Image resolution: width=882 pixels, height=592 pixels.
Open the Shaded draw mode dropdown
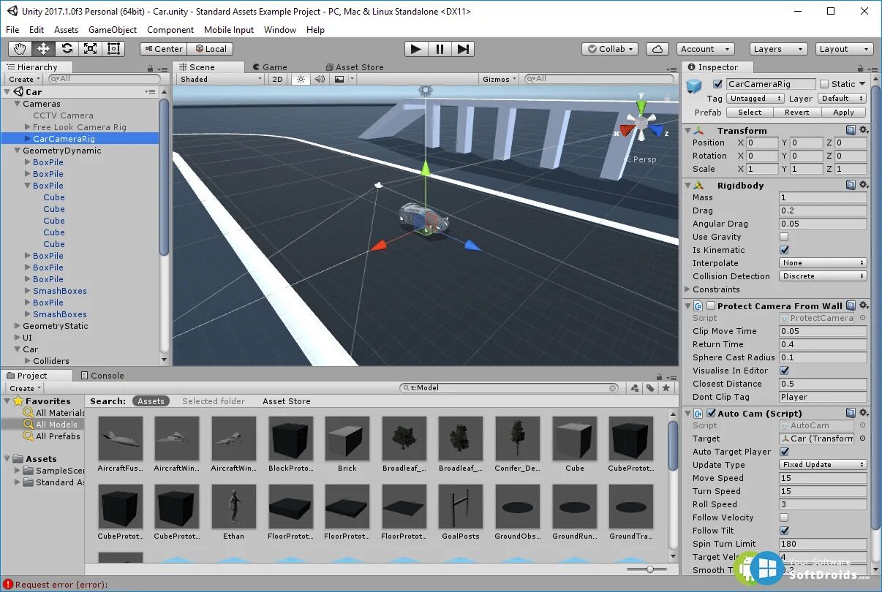(220, 79)
